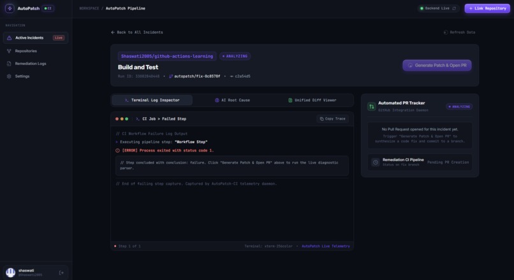Click Generate Patch & Open PR button
The image size is (514, 280).
[437, 66]
